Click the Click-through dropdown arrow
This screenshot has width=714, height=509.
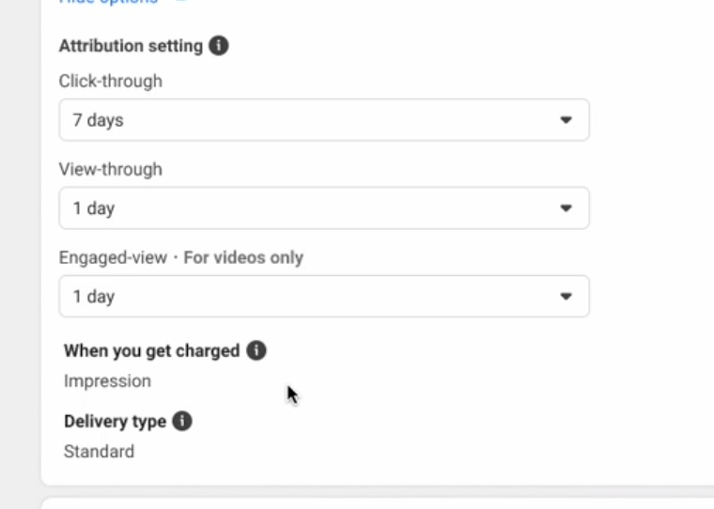(x=566, y=120)
